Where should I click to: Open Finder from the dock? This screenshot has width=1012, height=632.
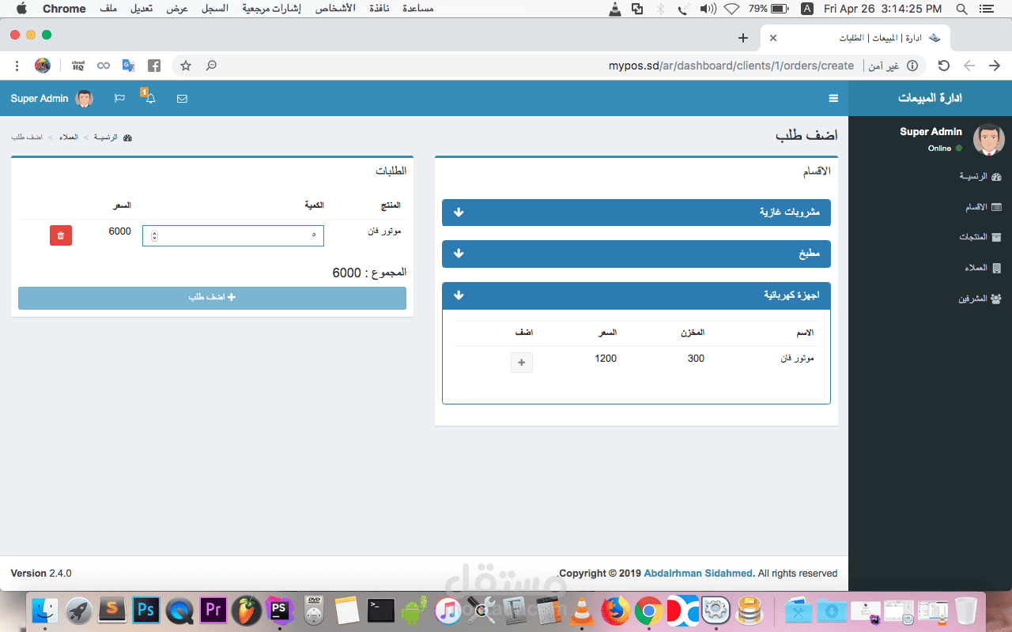coord(45,611)
